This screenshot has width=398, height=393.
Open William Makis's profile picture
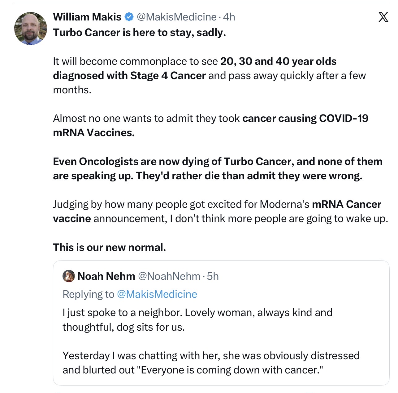[31, 29]
